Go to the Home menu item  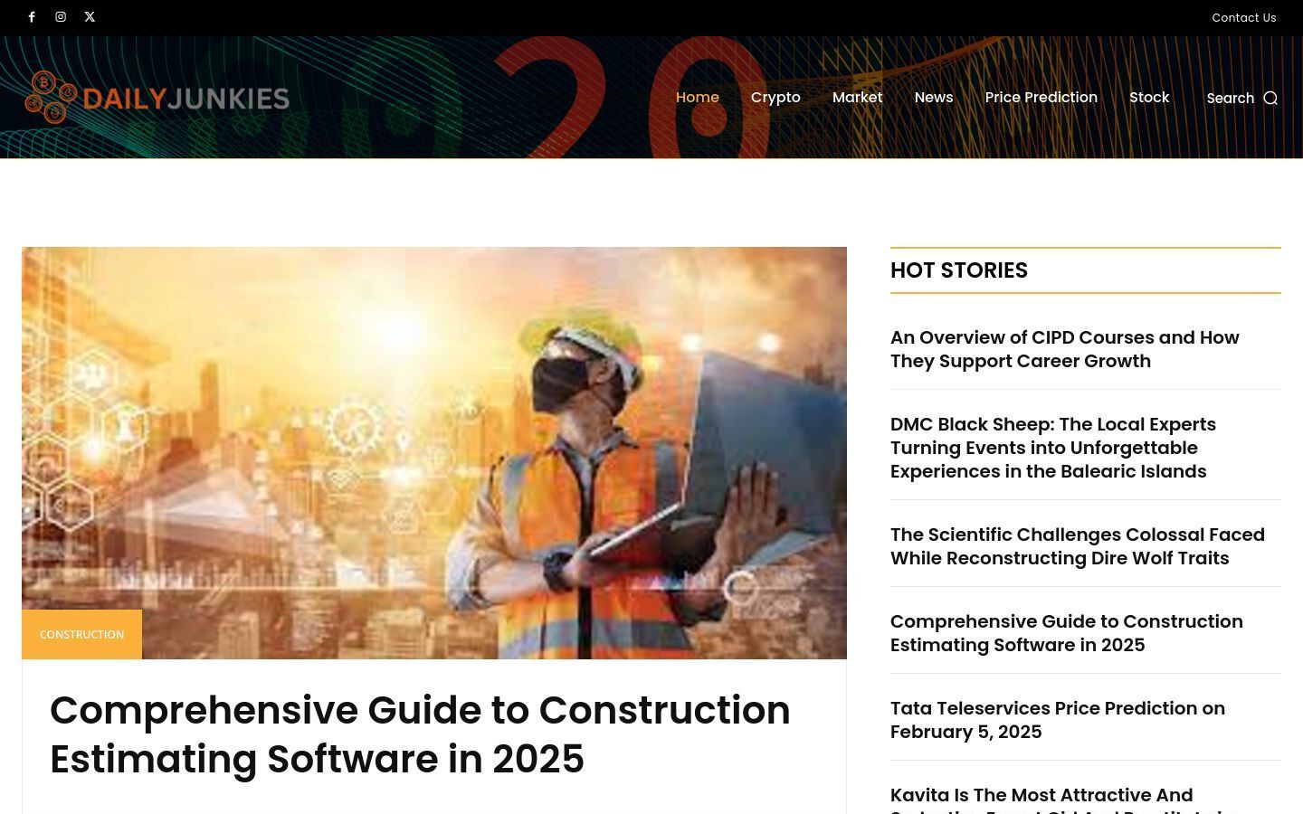click(698, 97)
